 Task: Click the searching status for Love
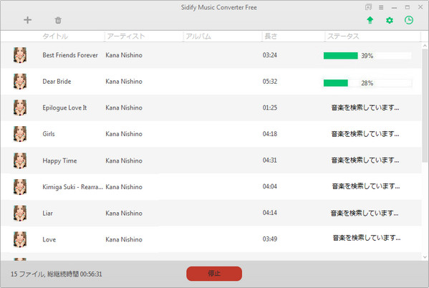point(367,238)
